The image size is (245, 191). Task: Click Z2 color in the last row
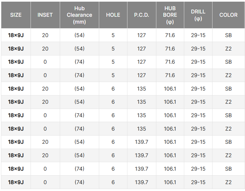click(x=229, y=182)
